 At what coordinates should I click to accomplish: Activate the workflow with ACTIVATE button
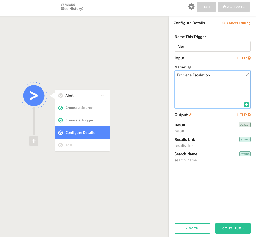tap(234, 7)
